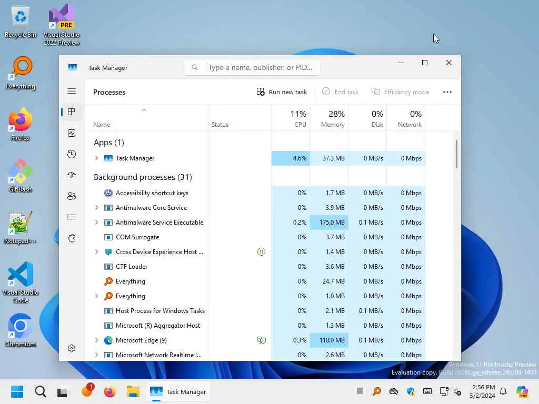Open the Task View icon on taskbar
This screenshot has width=539, height=404.
(x=63, y=391)
